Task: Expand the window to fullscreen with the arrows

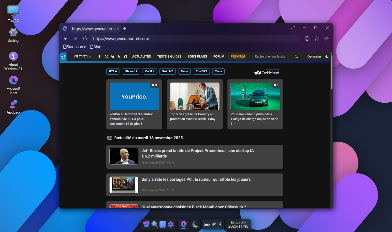Action: [x=293, y=28]
